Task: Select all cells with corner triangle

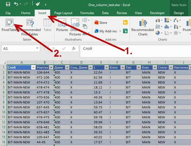Action: [5, 63]
